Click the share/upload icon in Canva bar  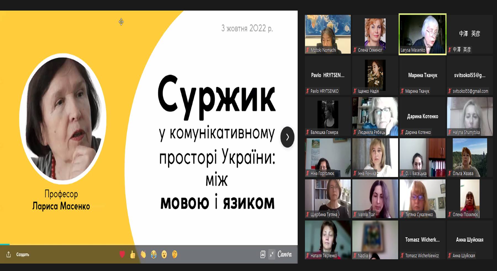coord(9,254)
